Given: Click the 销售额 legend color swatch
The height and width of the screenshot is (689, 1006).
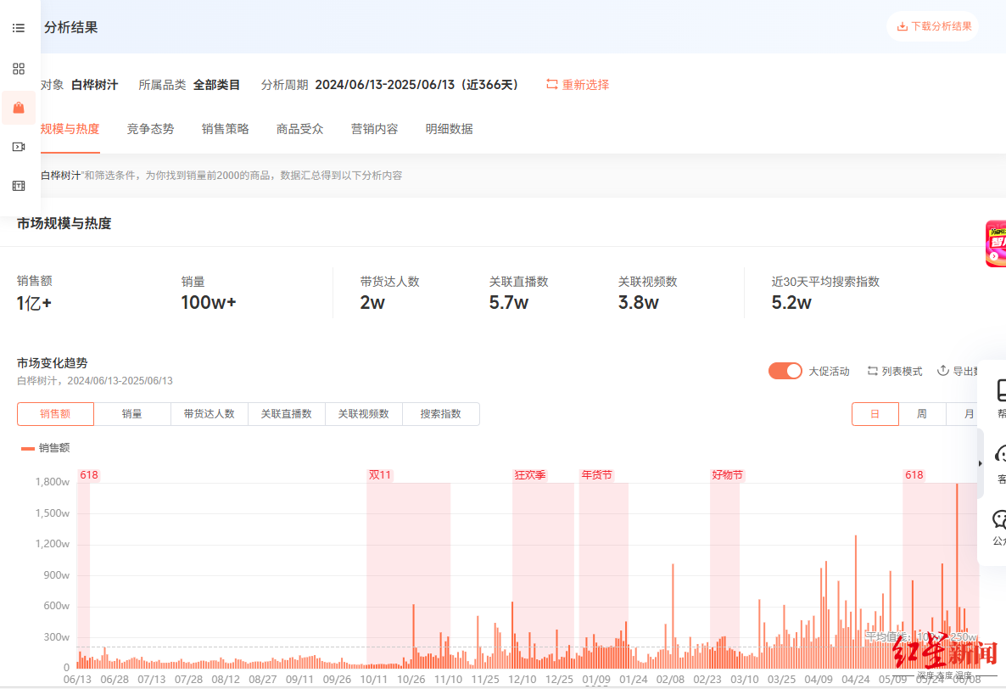Looking at the screenshot, I should pos(28,448).
